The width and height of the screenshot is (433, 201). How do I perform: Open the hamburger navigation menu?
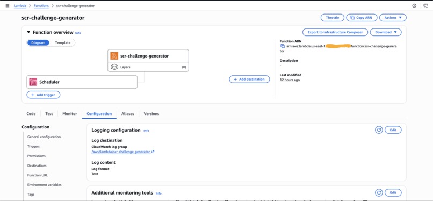pyautogui.click(x=8, y=6)
